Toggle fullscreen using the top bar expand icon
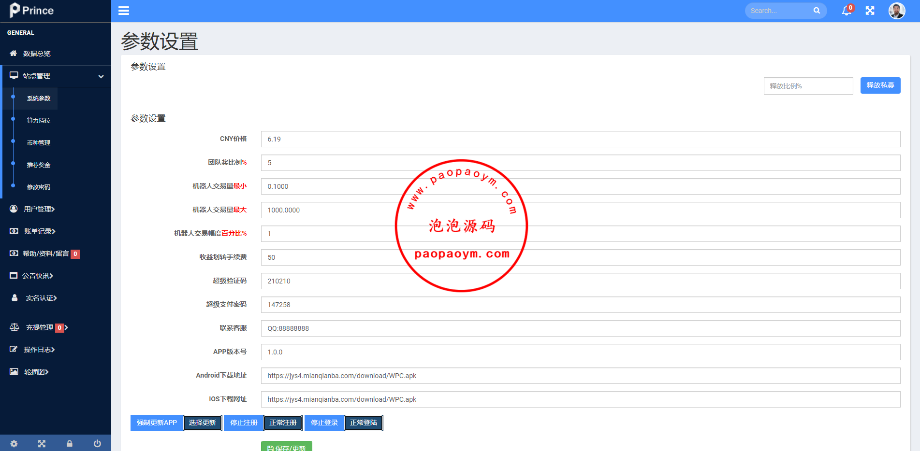 870,11
